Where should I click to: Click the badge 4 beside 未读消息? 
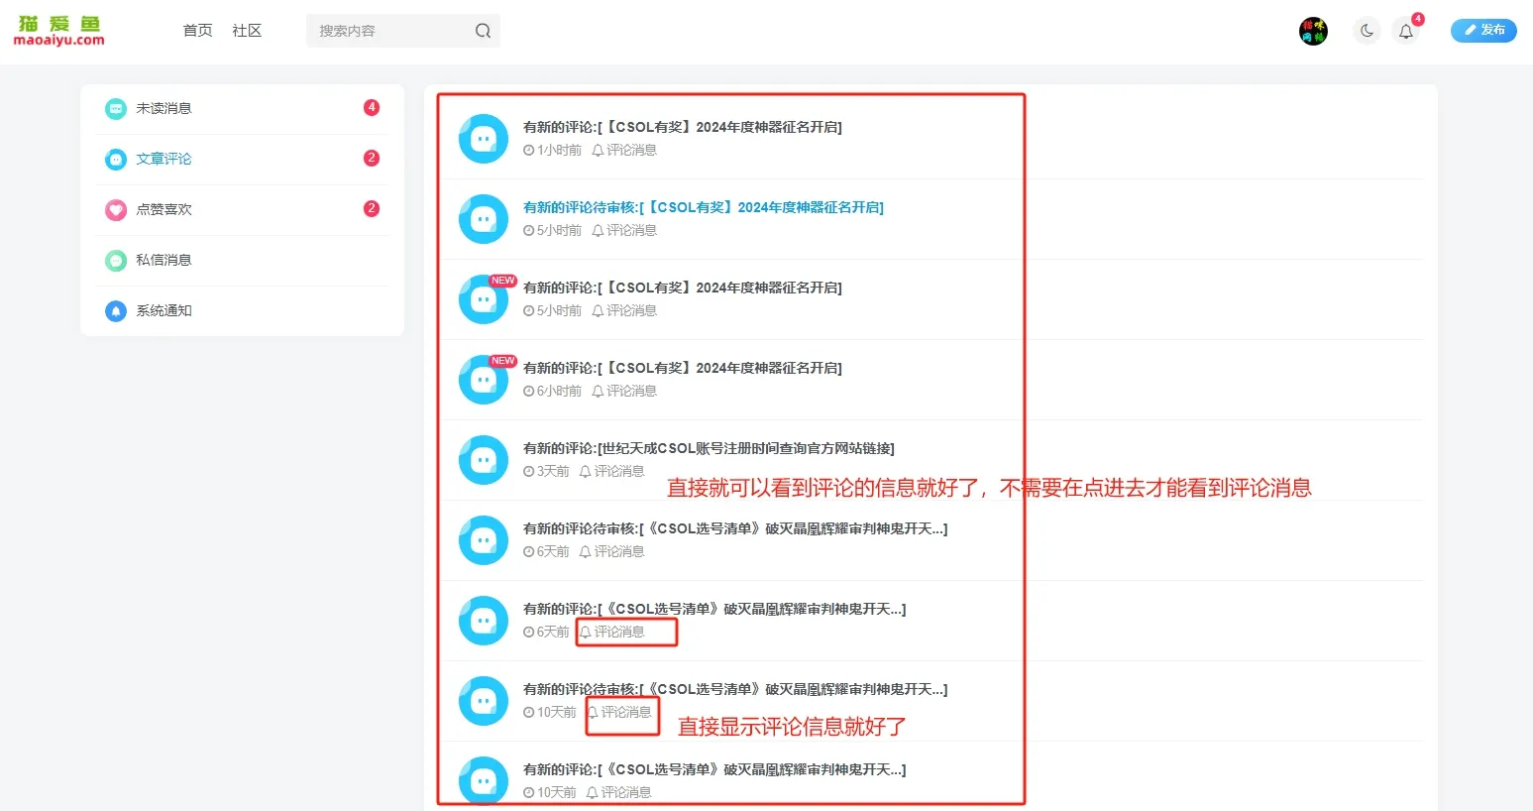(x=372, y=107)
